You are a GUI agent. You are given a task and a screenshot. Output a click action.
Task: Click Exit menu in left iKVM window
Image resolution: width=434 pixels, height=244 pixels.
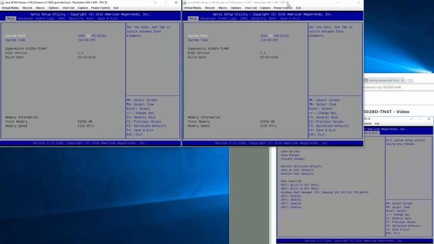[x=116, y=7]
